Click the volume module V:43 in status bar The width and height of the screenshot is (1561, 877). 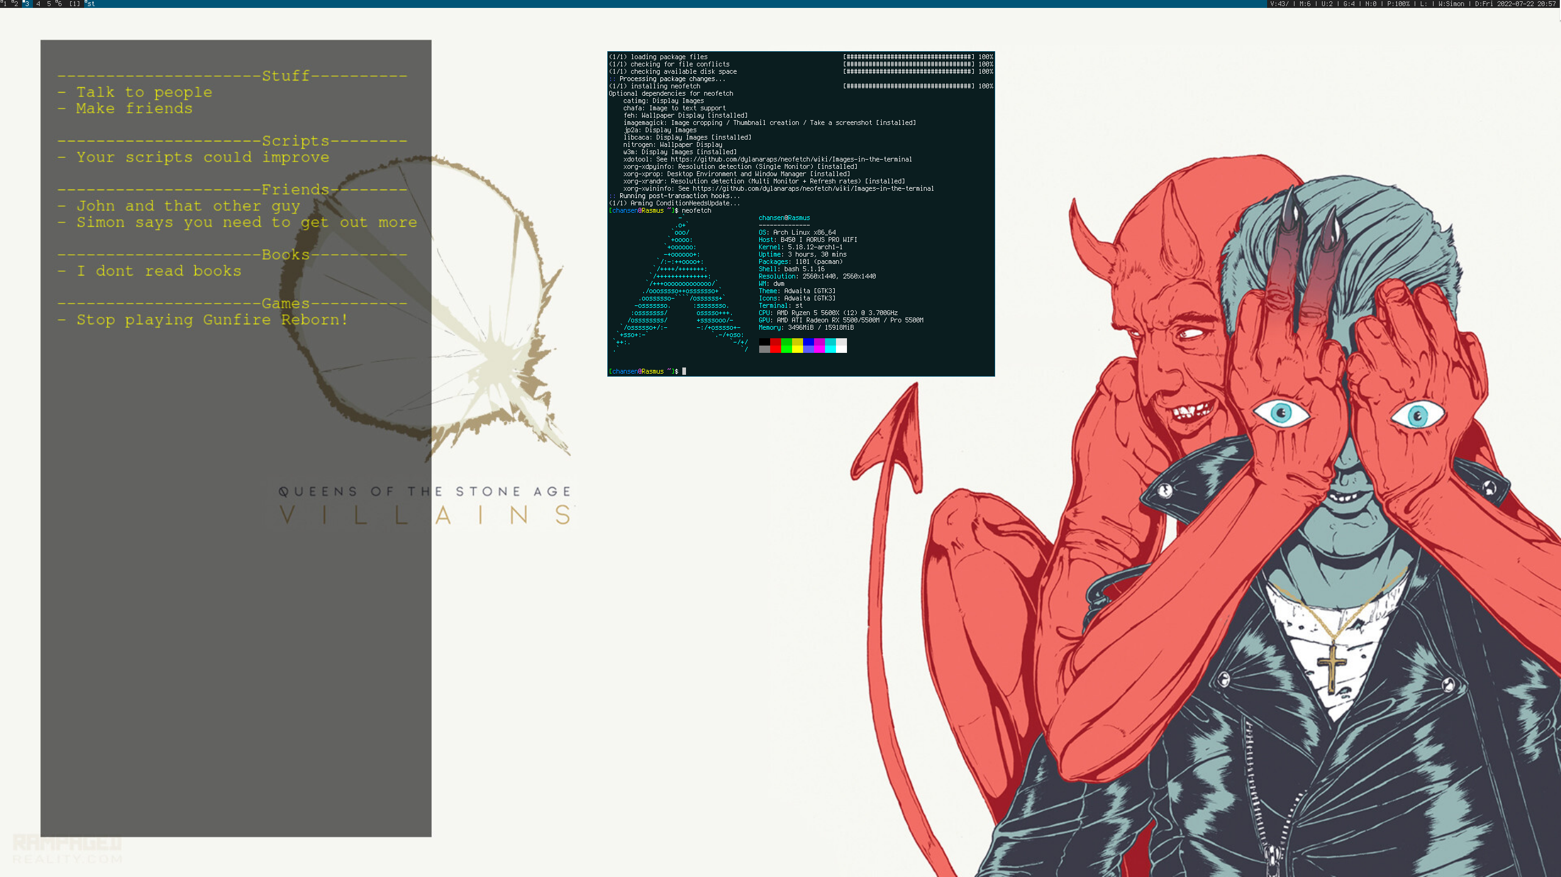click(1281, 4)
